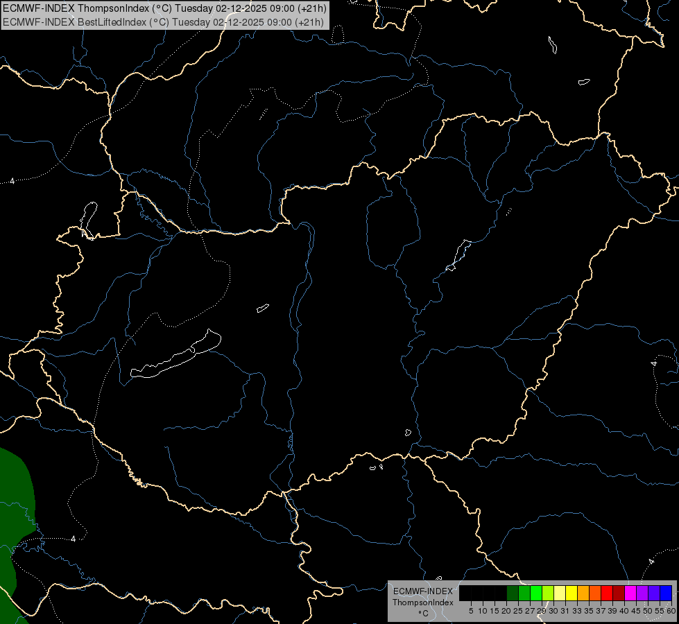The height and width of the screenshot is (624, 679).
Task: Click the bright red 37–39 legend swatch
Action: click(x=607, y=593)
